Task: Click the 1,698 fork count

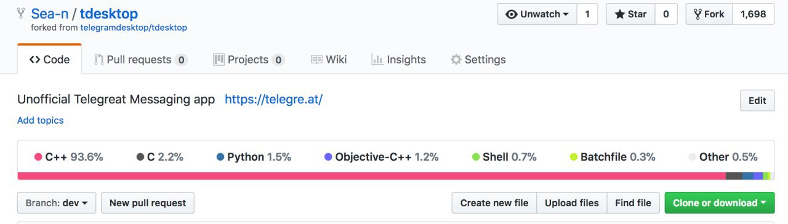Action: (753, 14)
